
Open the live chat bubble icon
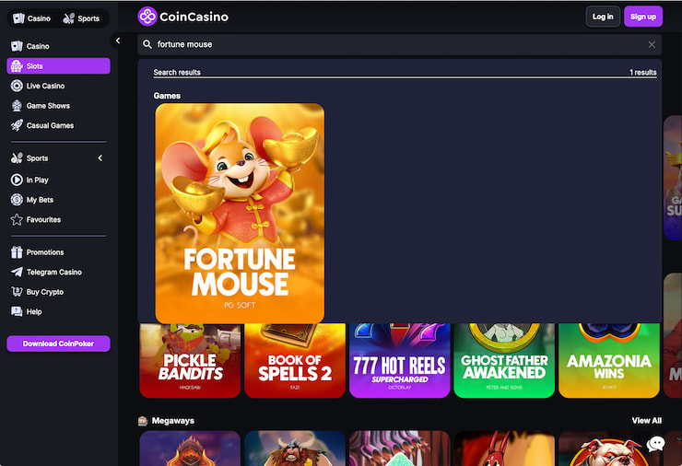tap(655, 444)
